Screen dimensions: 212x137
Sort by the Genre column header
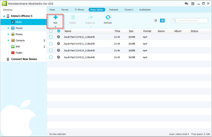161,31
